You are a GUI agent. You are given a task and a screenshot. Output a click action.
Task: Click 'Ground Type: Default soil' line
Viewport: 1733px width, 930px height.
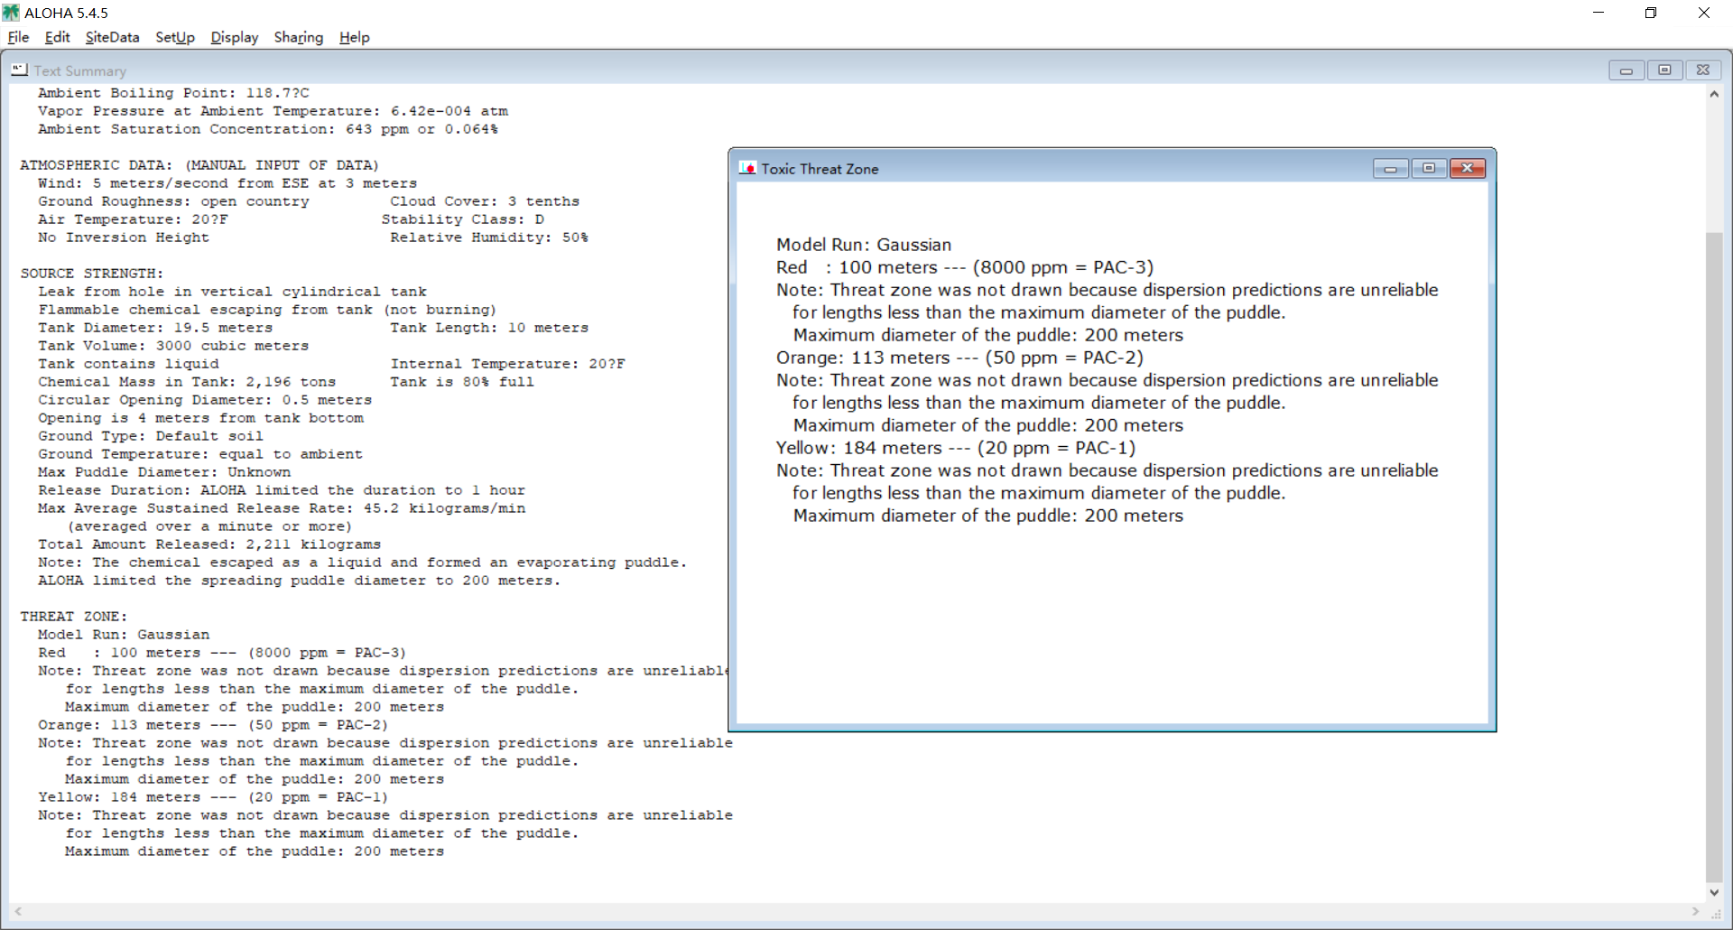(151, 436)
